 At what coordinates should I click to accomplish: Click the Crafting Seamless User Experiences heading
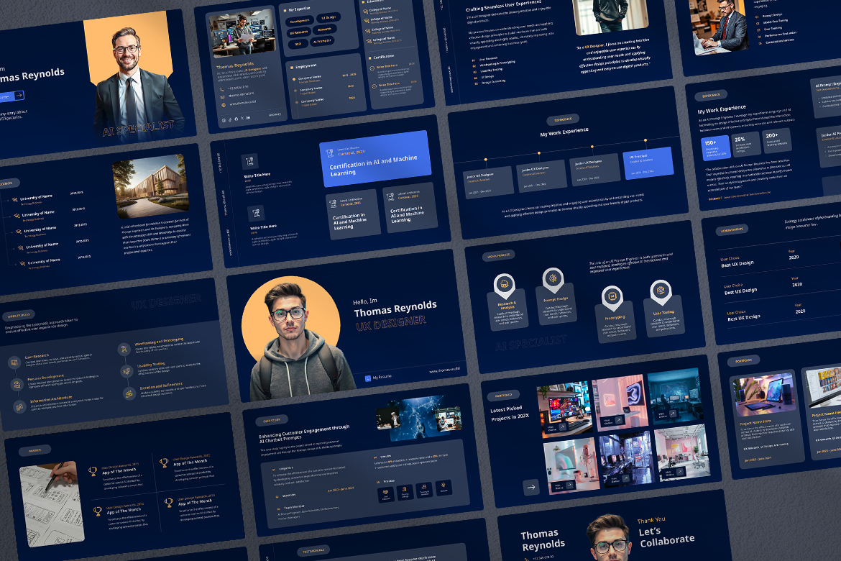[503, 6]
